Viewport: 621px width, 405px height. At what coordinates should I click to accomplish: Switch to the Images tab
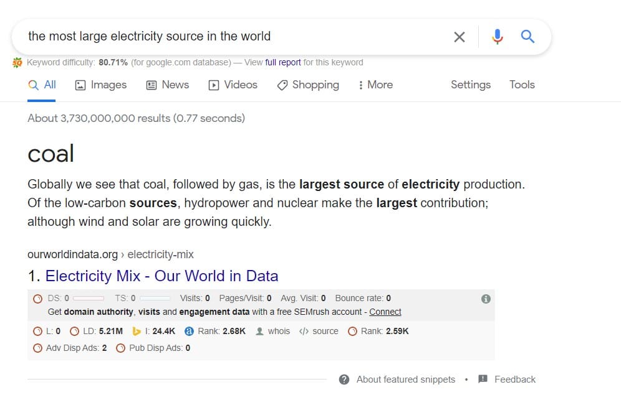tap(100, 85)
